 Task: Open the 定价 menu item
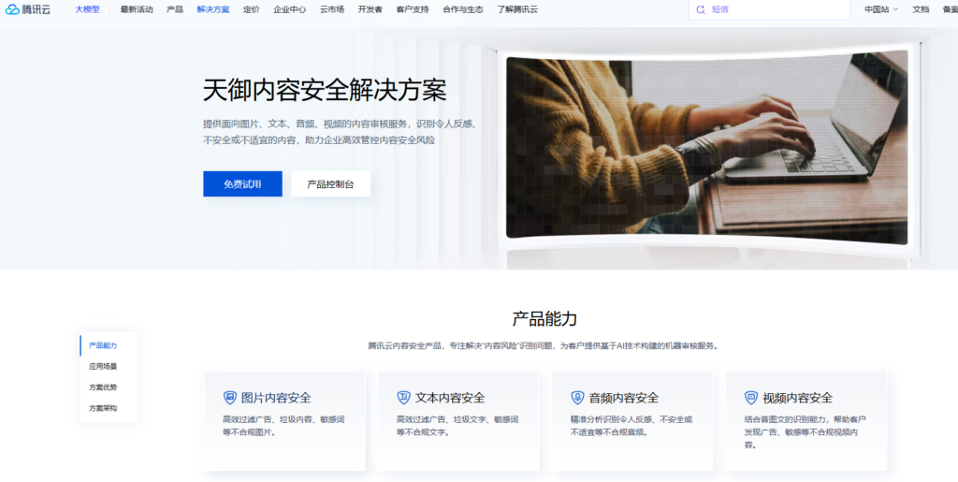[x=251, y=9]
